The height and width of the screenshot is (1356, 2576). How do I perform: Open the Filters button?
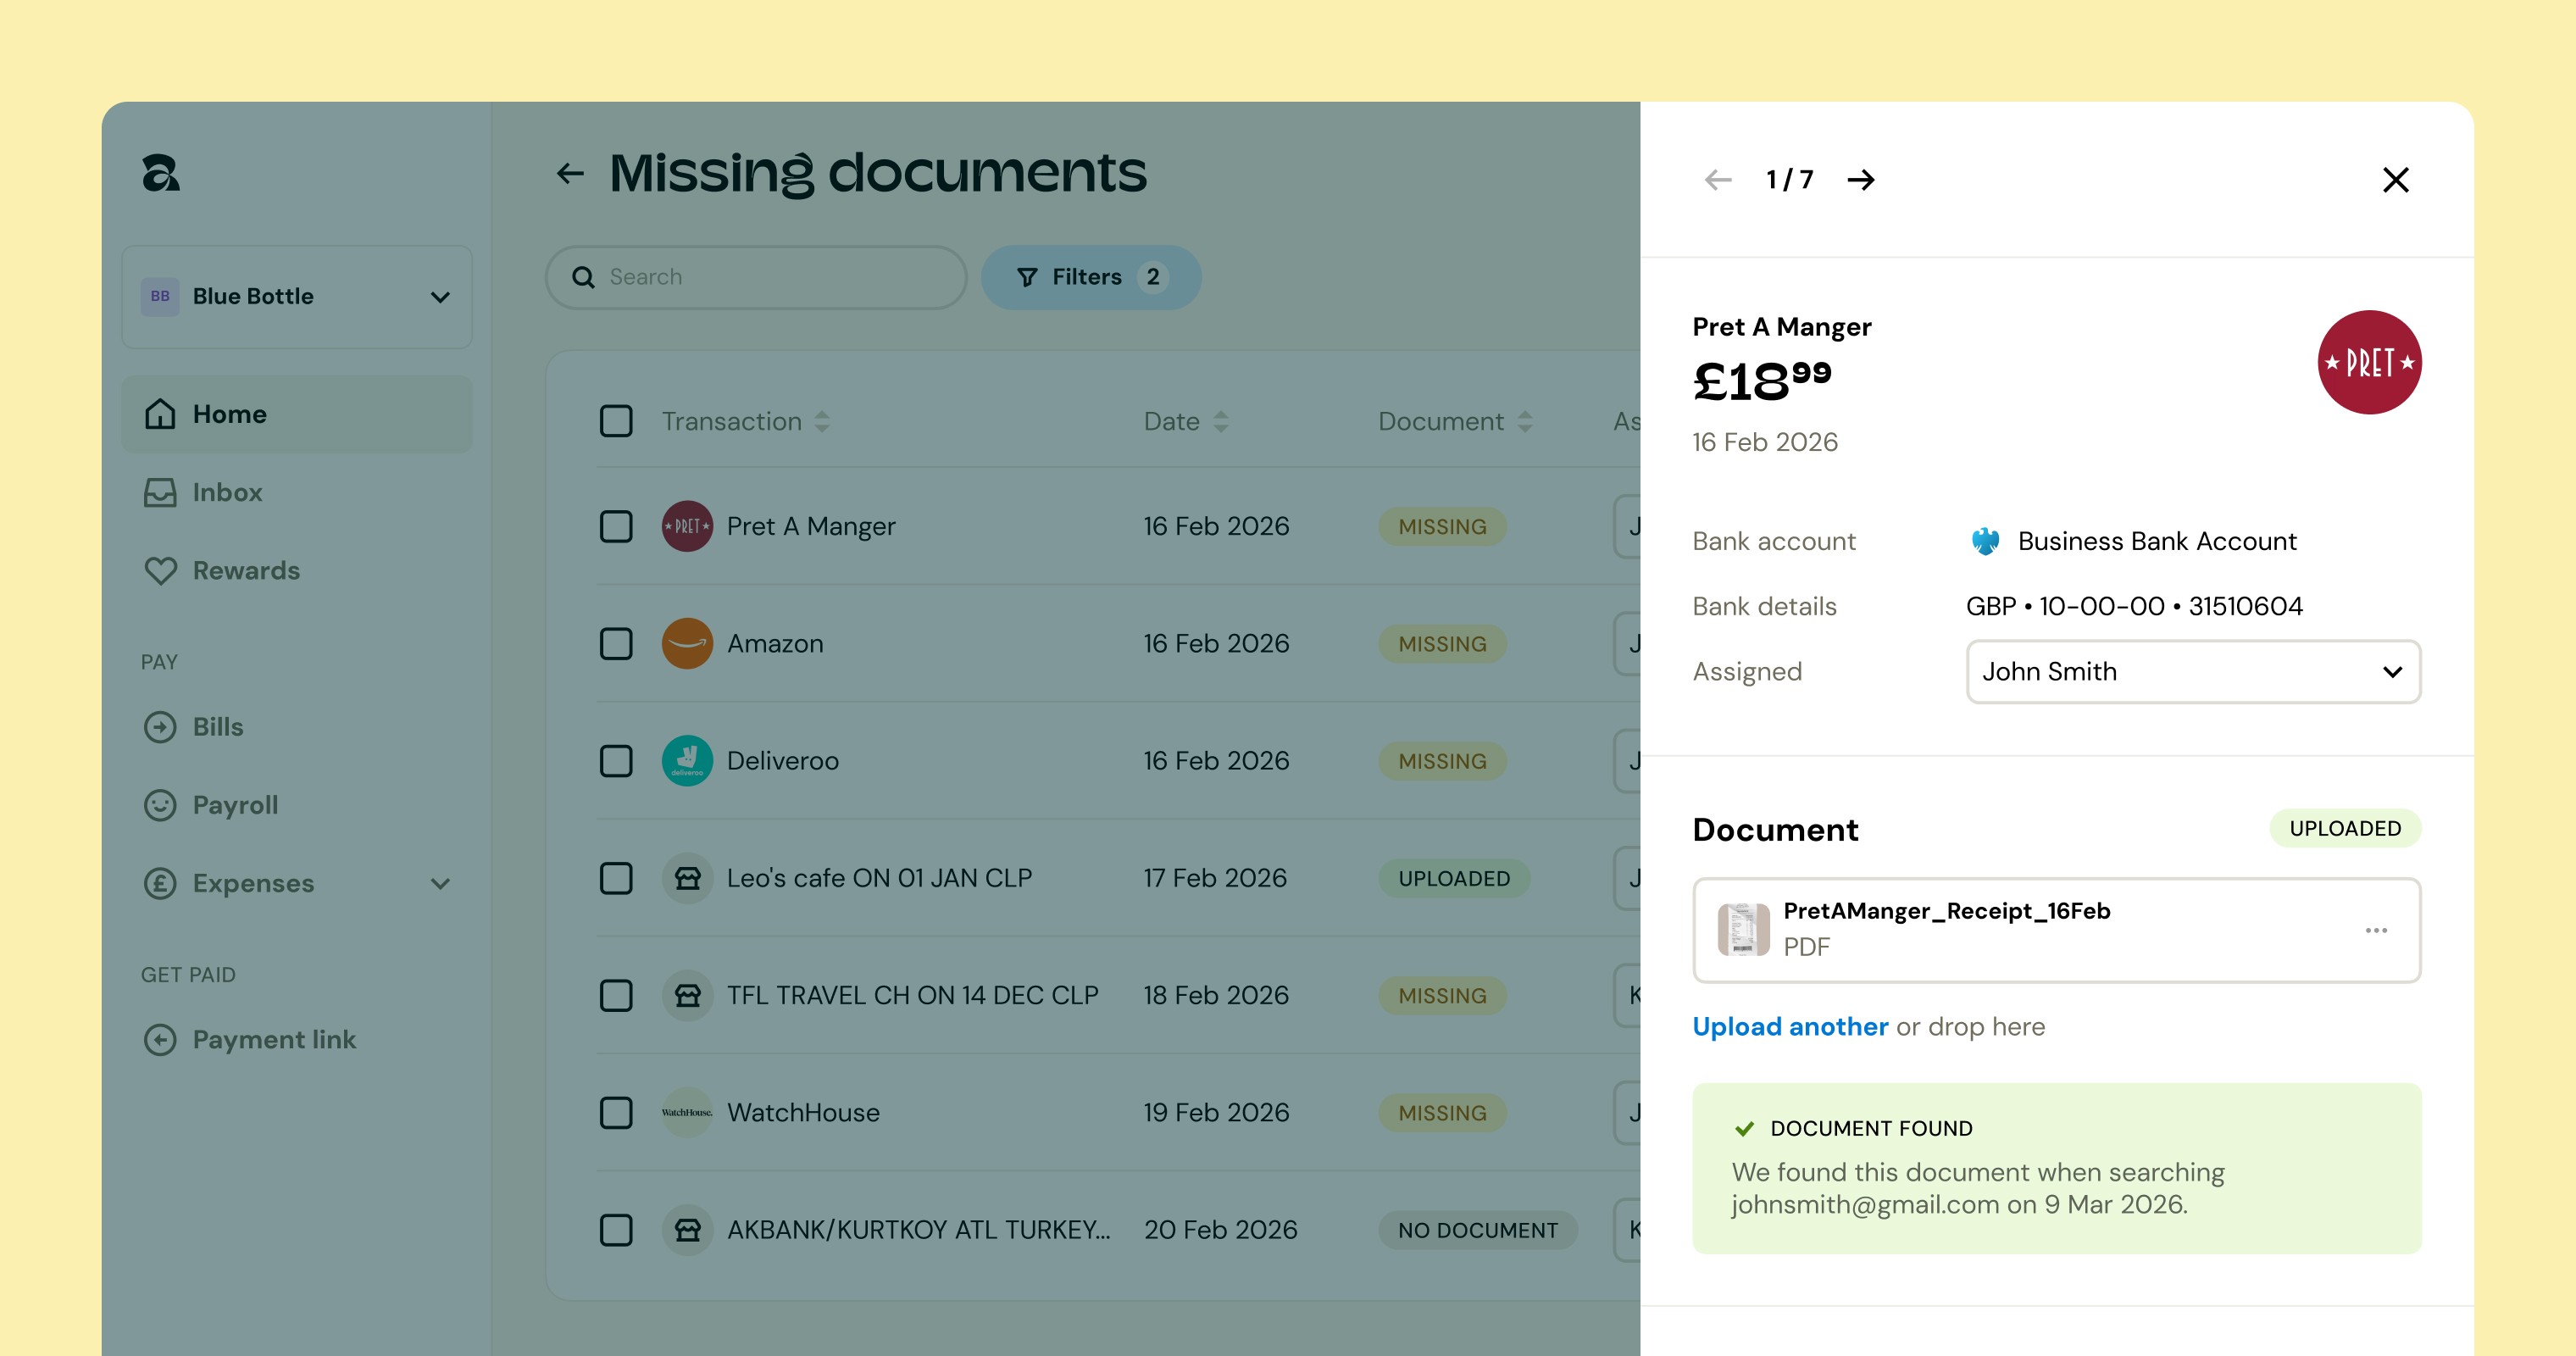[1090, 277]
